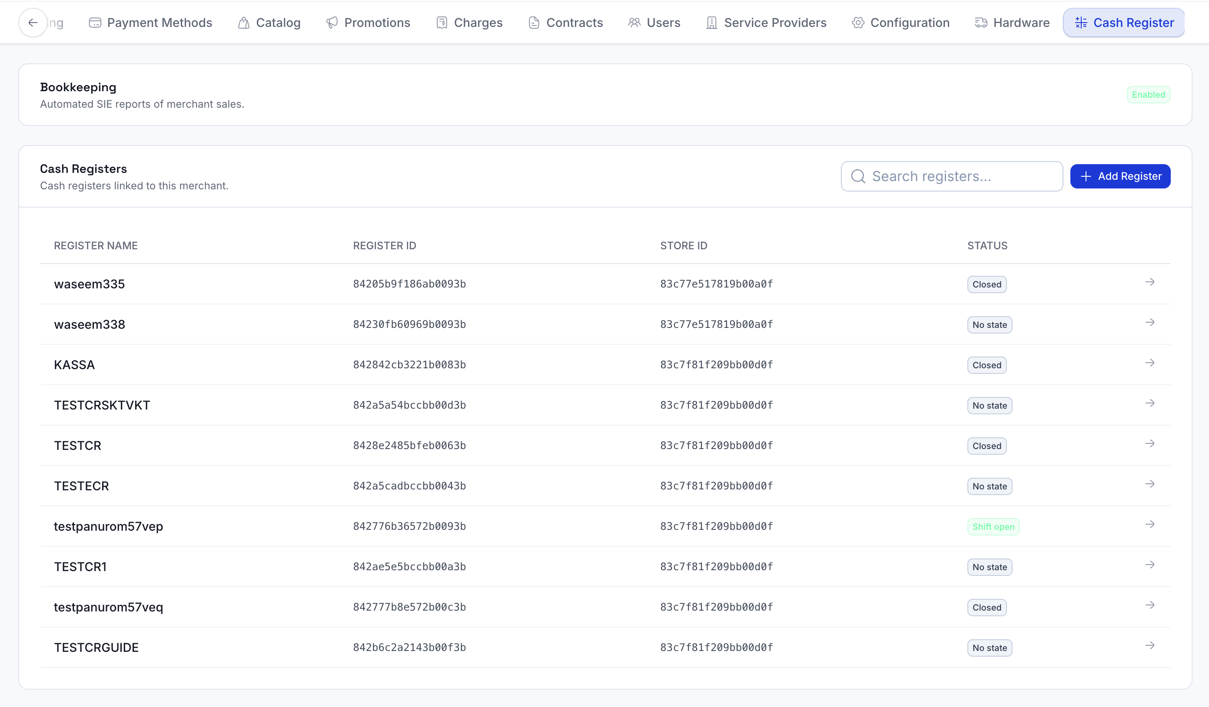1209x707 pixels.
Task: Open TESTCRSKTVKT register via its arrow
Action: tap(1150, 403)
